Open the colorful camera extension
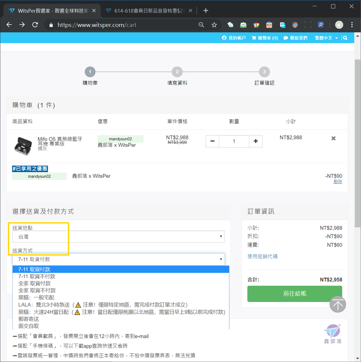 256,25
